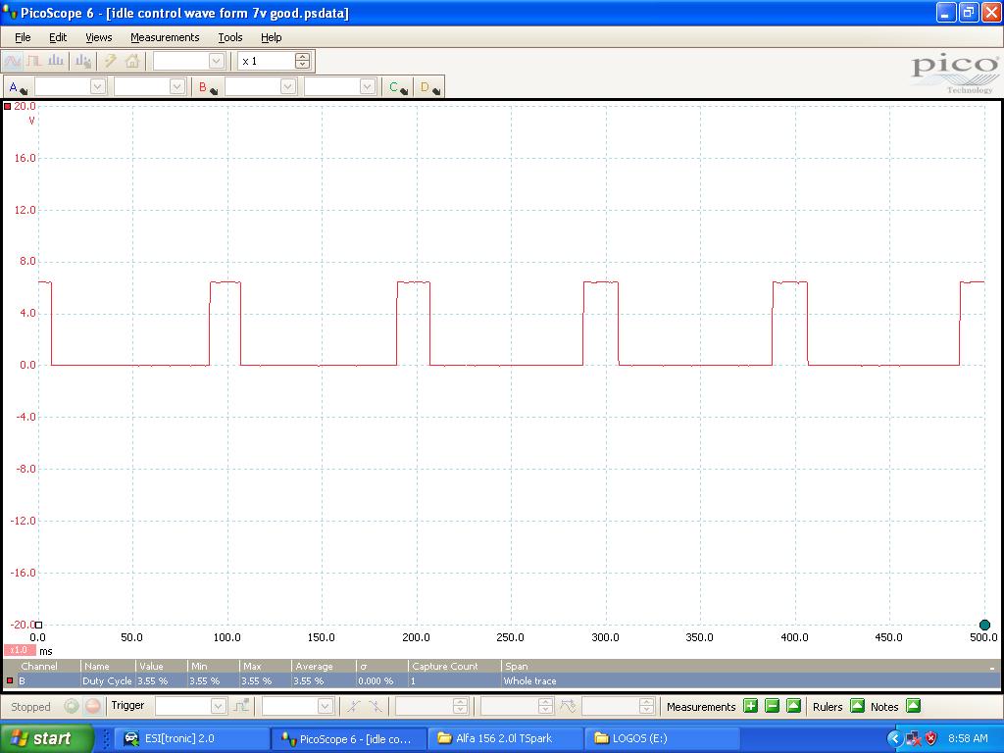The width and height of the screenshot is (1004, 753).
Task: Edit measurement icon beside the minus
Action: 793,706
